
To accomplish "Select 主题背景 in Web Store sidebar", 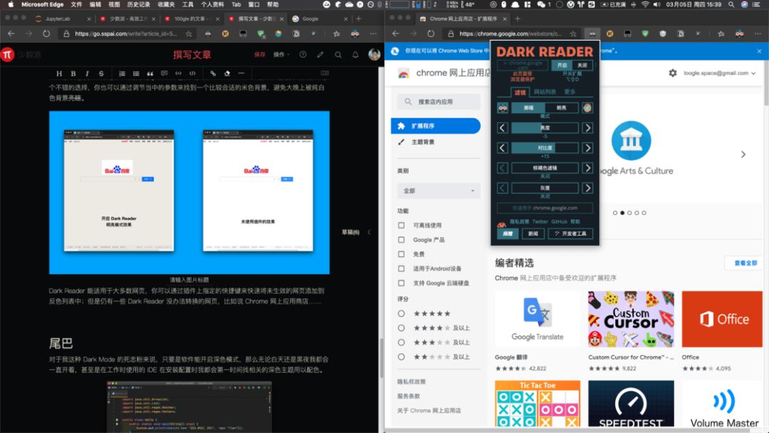I will click(423, 142).
